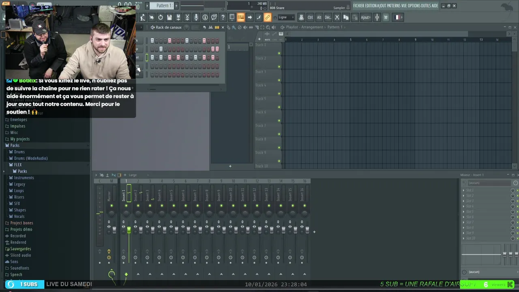Click the plus icon below the pattern picker
Screen dimensions: 519x292
click(230, 166)
